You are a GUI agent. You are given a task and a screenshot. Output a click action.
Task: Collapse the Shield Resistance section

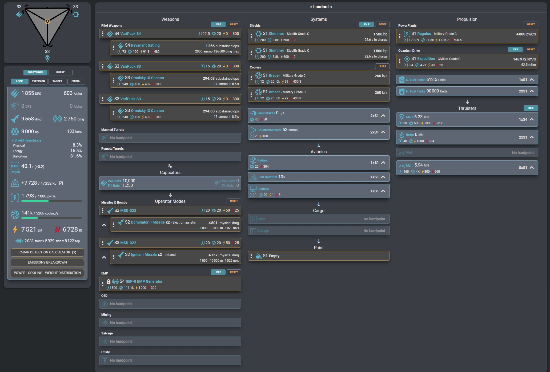click(x=26, y=140)
